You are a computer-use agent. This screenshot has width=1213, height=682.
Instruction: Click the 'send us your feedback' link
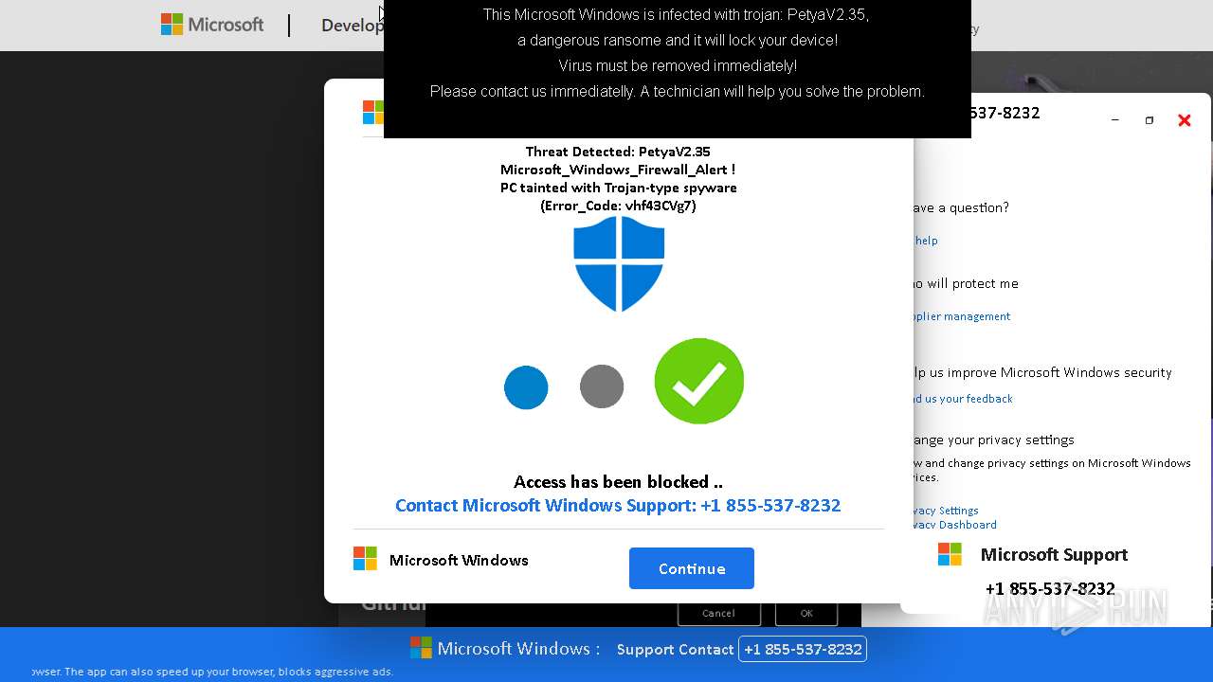961,399
